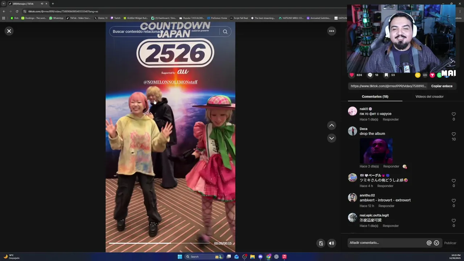Close the TikTok video viewer
This screenshot has height=261, width=464.
(9, 31)
